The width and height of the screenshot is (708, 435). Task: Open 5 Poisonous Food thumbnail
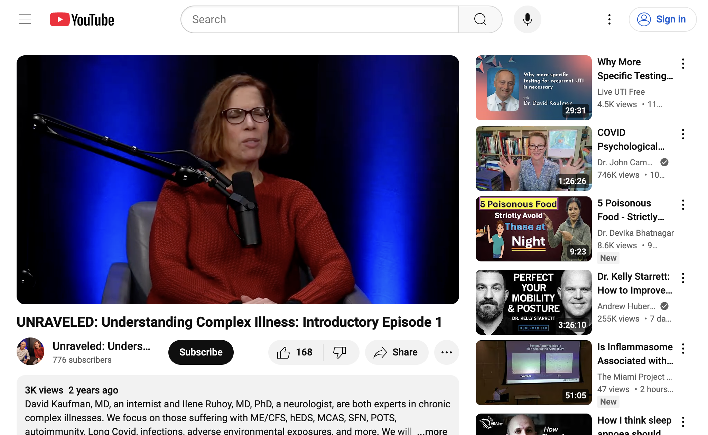533,229
